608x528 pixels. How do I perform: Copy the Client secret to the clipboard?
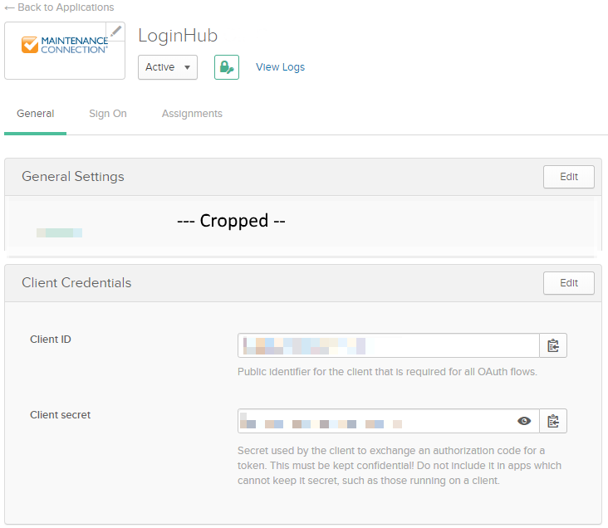pyautogui.click(x=553, y=421)
